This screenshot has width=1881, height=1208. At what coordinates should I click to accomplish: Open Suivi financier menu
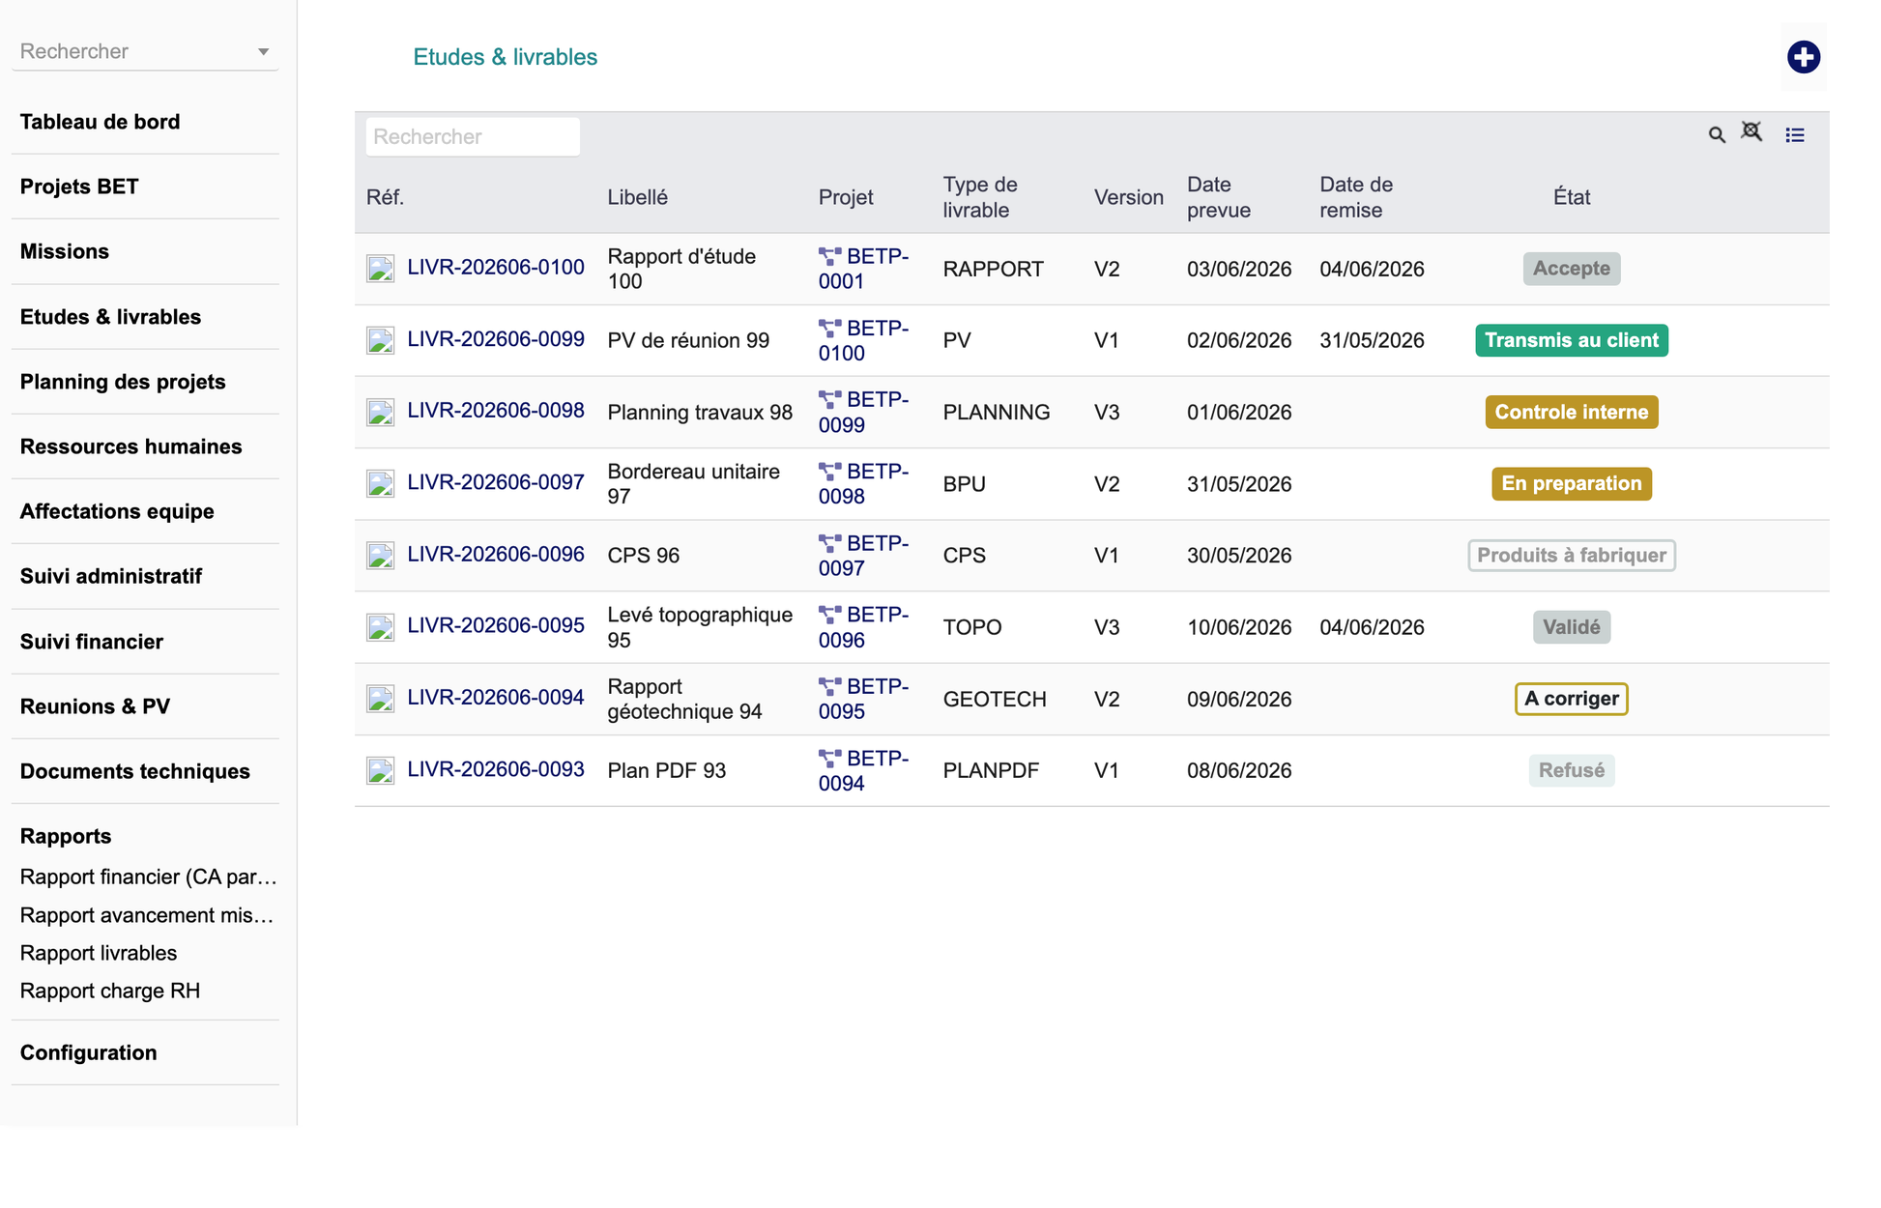(92, 642)
